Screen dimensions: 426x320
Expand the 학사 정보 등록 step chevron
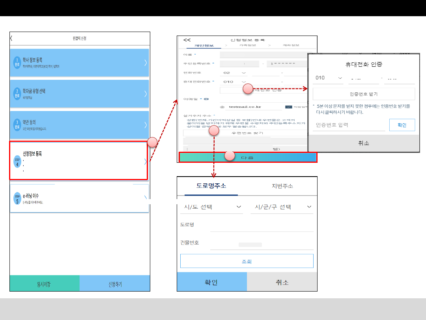(x=146, y=62)
